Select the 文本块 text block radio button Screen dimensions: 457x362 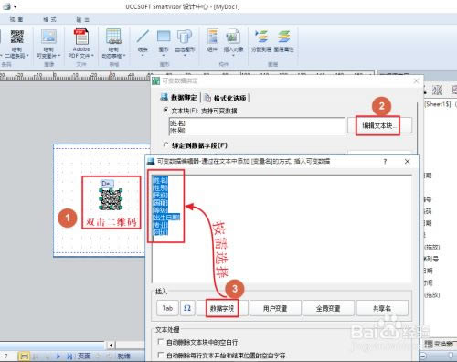[165, 110]
